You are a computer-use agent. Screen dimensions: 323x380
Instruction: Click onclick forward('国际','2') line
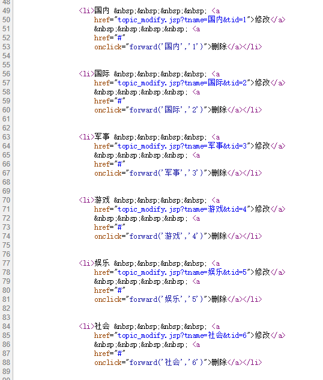click(178, 110)
